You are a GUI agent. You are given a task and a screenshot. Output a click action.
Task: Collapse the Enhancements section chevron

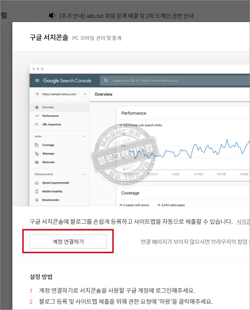[84, 174]
